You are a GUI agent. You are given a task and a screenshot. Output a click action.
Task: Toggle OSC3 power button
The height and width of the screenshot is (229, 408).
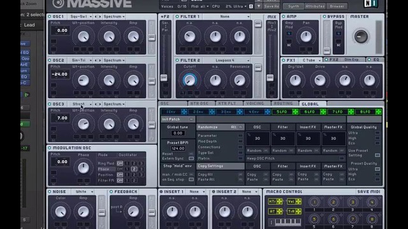(50, 104)
